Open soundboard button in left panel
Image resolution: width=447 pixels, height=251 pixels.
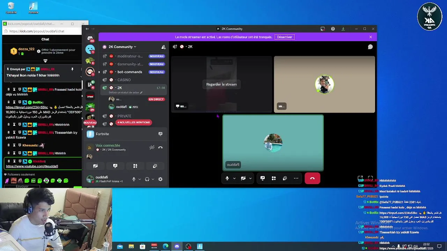click(x=155, y=166)
